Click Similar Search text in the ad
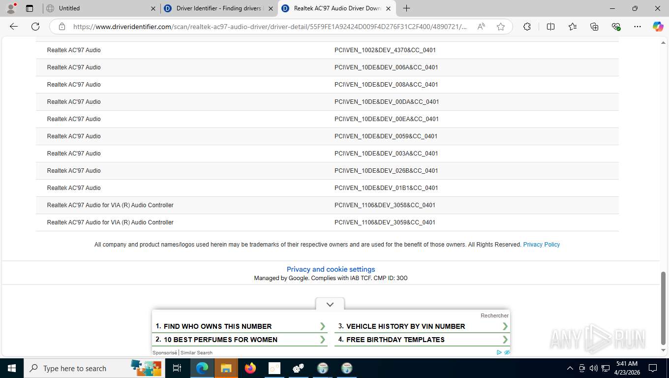This screenshot has width=669, height=378. pyautogui.click(x=196, y=352)
